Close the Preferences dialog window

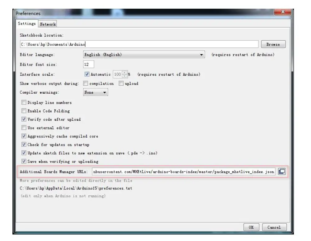283,12
